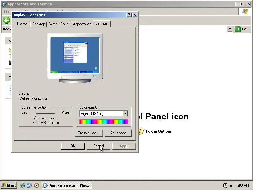The height and width of the screenshot is (190, 253).
Task: Open Advanced display settings
Action: 118,133
